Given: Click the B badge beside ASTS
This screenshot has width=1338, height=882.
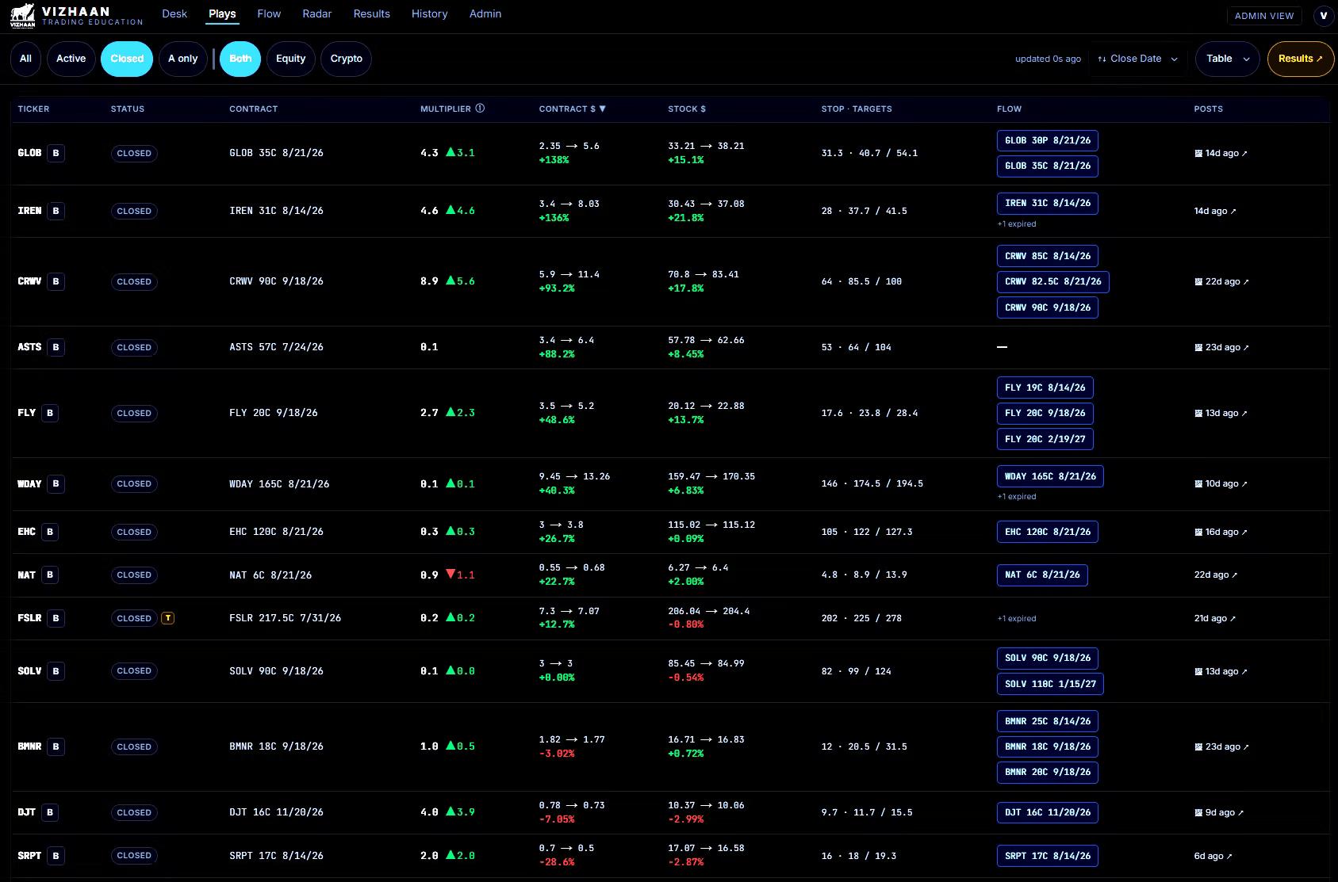Looking at the screenshot, I should point(56,347).
